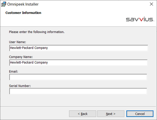
Task: Click the 'User Name:' label
Action: pos(18,42)
